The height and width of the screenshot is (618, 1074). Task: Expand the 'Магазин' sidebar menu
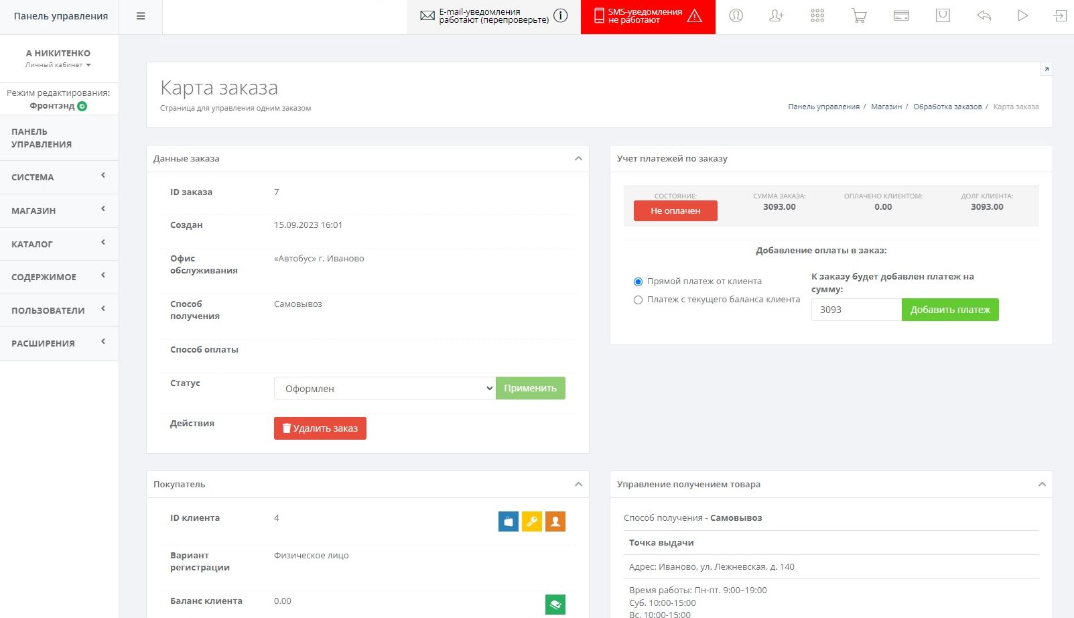(59, 210)
